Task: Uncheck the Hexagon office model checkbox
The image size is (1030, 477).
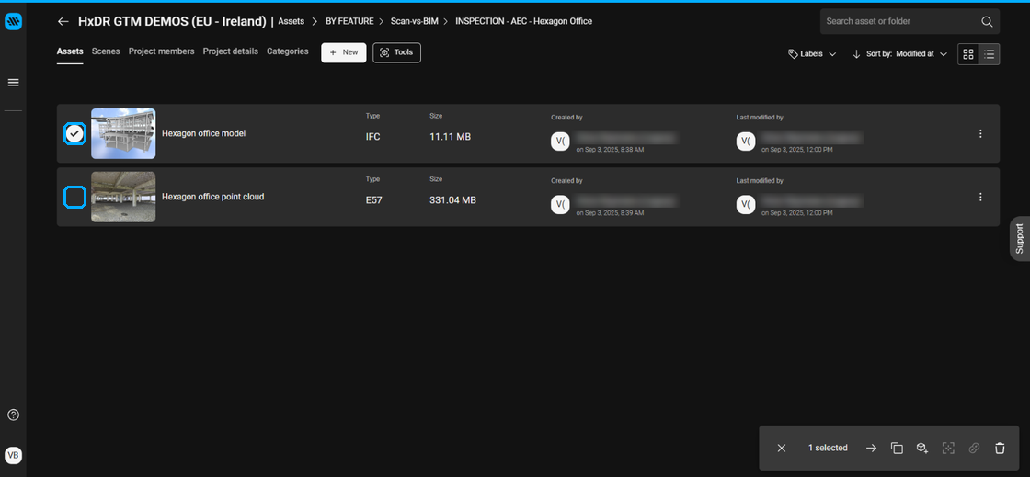Action: point(74,134)
